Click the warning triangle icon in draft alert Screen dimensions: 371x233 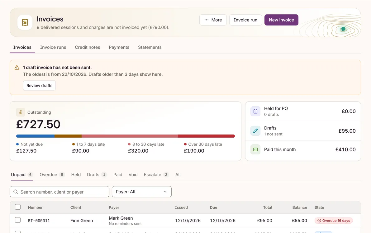click(17, 67)
